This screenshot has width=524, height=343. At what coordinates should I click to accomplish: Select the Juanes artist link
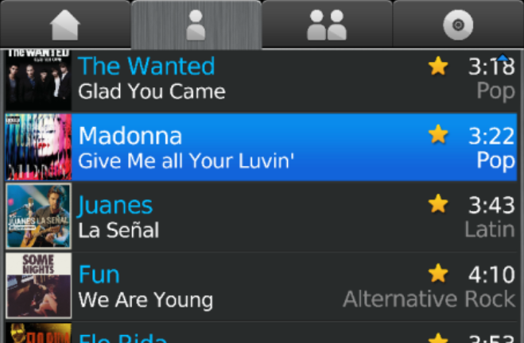point(115,205)
